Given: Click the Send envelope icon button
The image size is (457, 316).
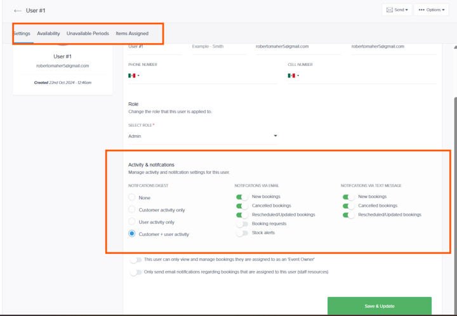Looking at the screenshot, I should pos(397,10).
